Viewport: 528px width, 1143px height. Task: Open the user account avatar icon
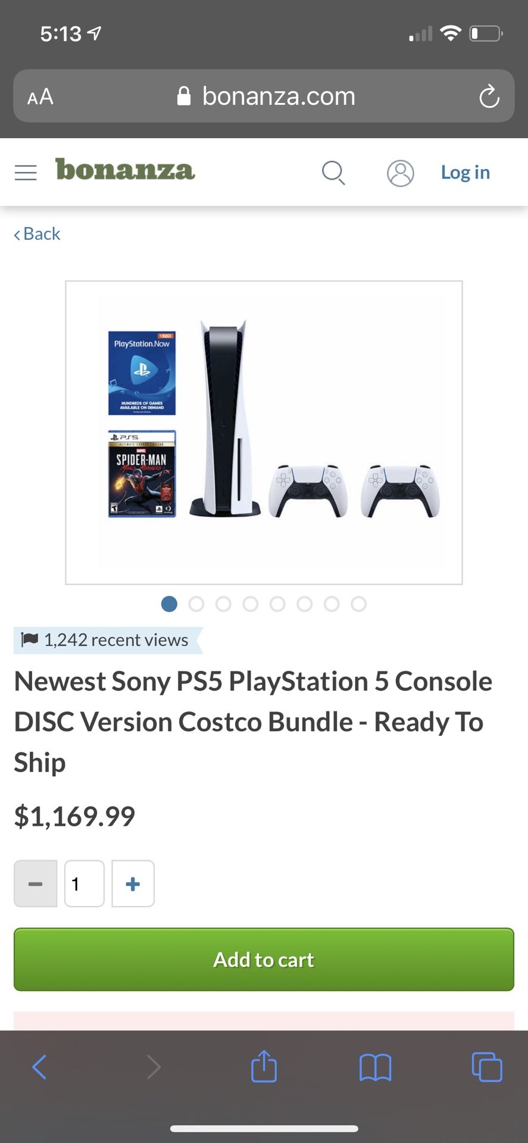[x=401, y=173]
